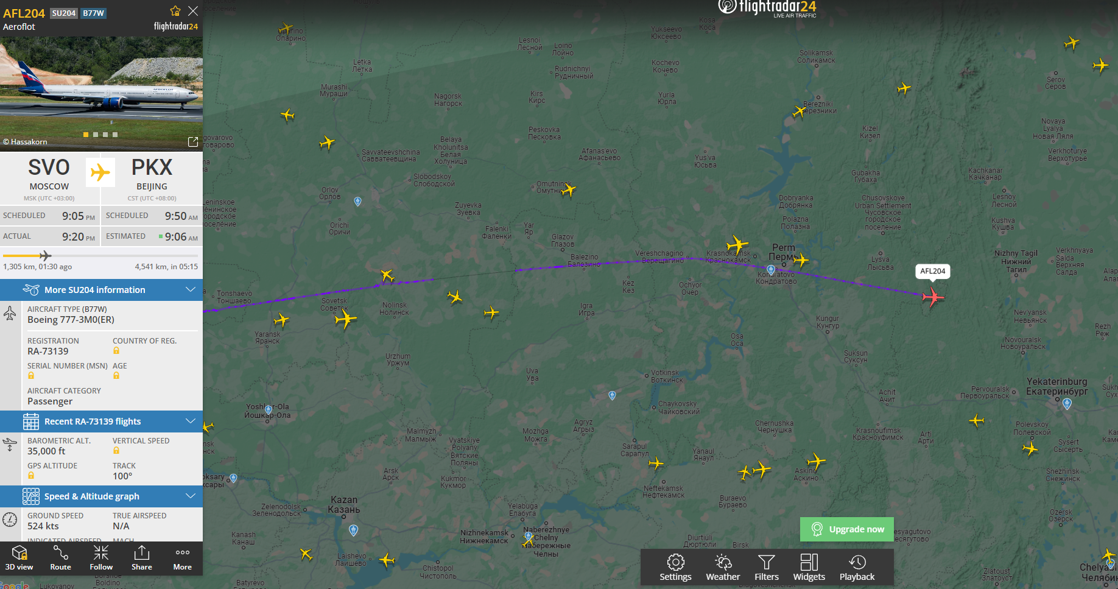
Task: Click the 35,000 ft barometric altitude value
Action: (46, 451)
